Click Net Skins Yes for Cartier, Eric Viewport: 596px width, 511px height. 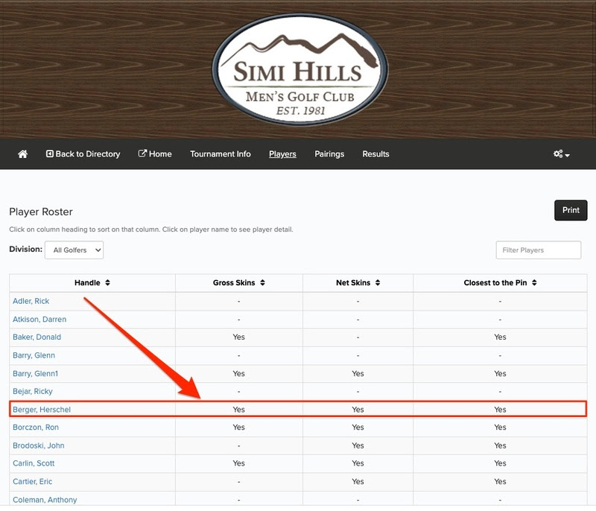pyautogui.click(x=358, y=481)
